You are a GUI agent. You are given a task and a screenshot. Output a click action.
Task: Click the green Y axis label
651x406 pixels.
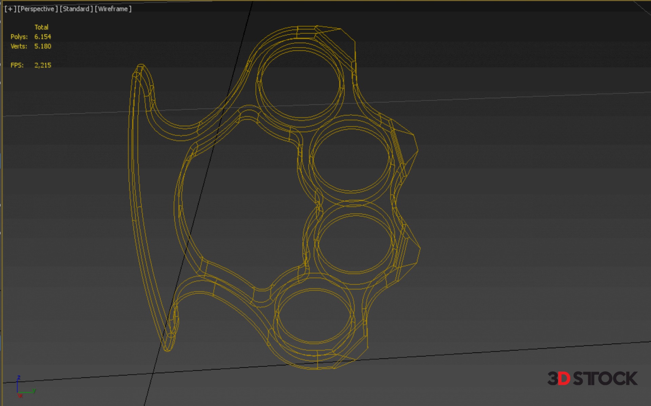coord(34,391)
